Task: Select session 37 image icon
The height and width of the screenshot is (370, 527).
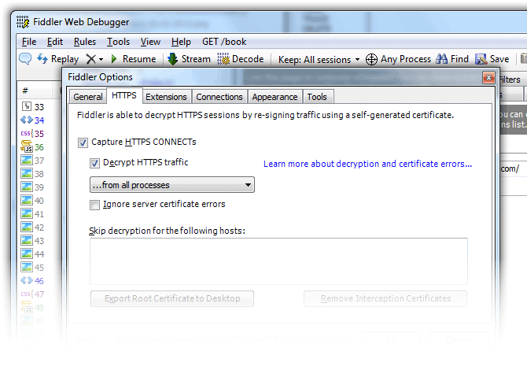Action: click(x=27, y=160)
